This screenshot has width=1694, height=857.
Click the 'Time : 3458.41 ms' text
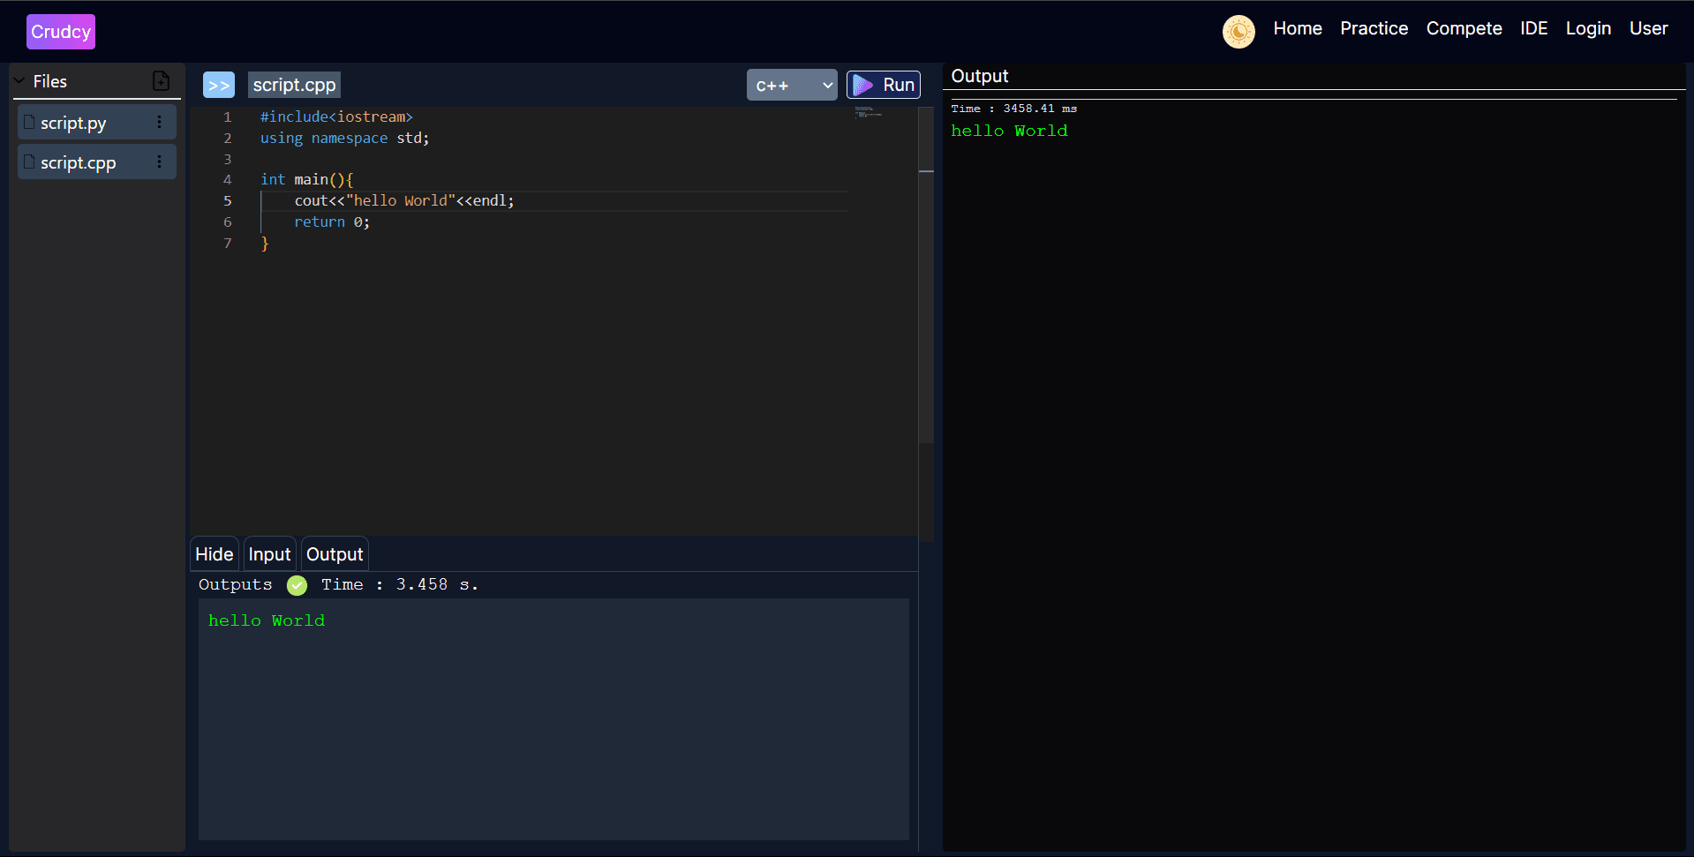[1013, 109]
